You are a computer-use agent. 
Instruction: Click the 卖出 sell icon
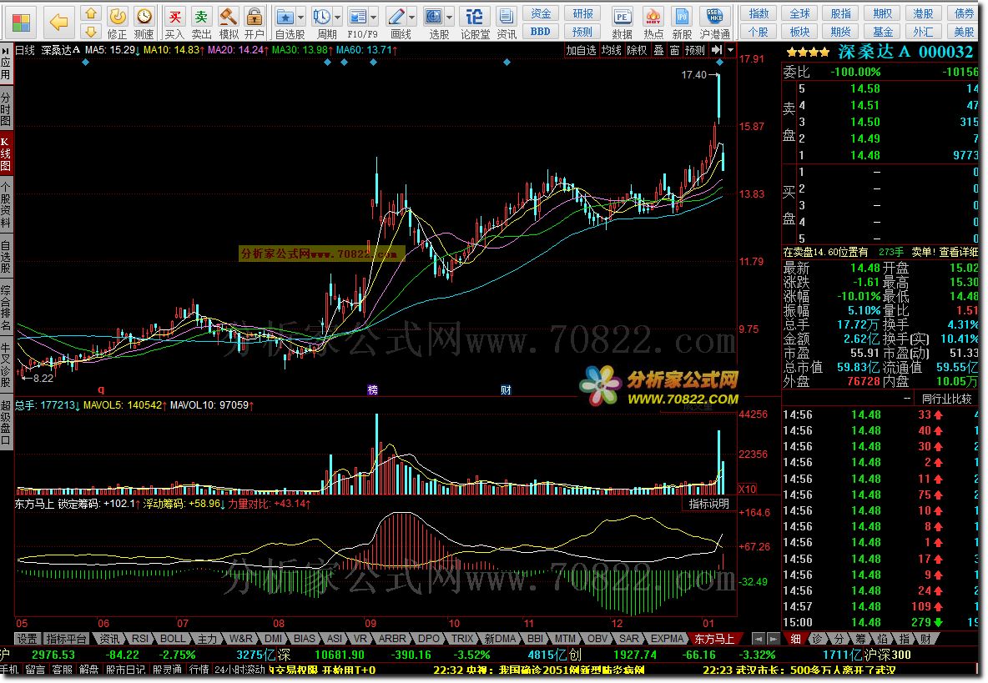coord(201,22)
